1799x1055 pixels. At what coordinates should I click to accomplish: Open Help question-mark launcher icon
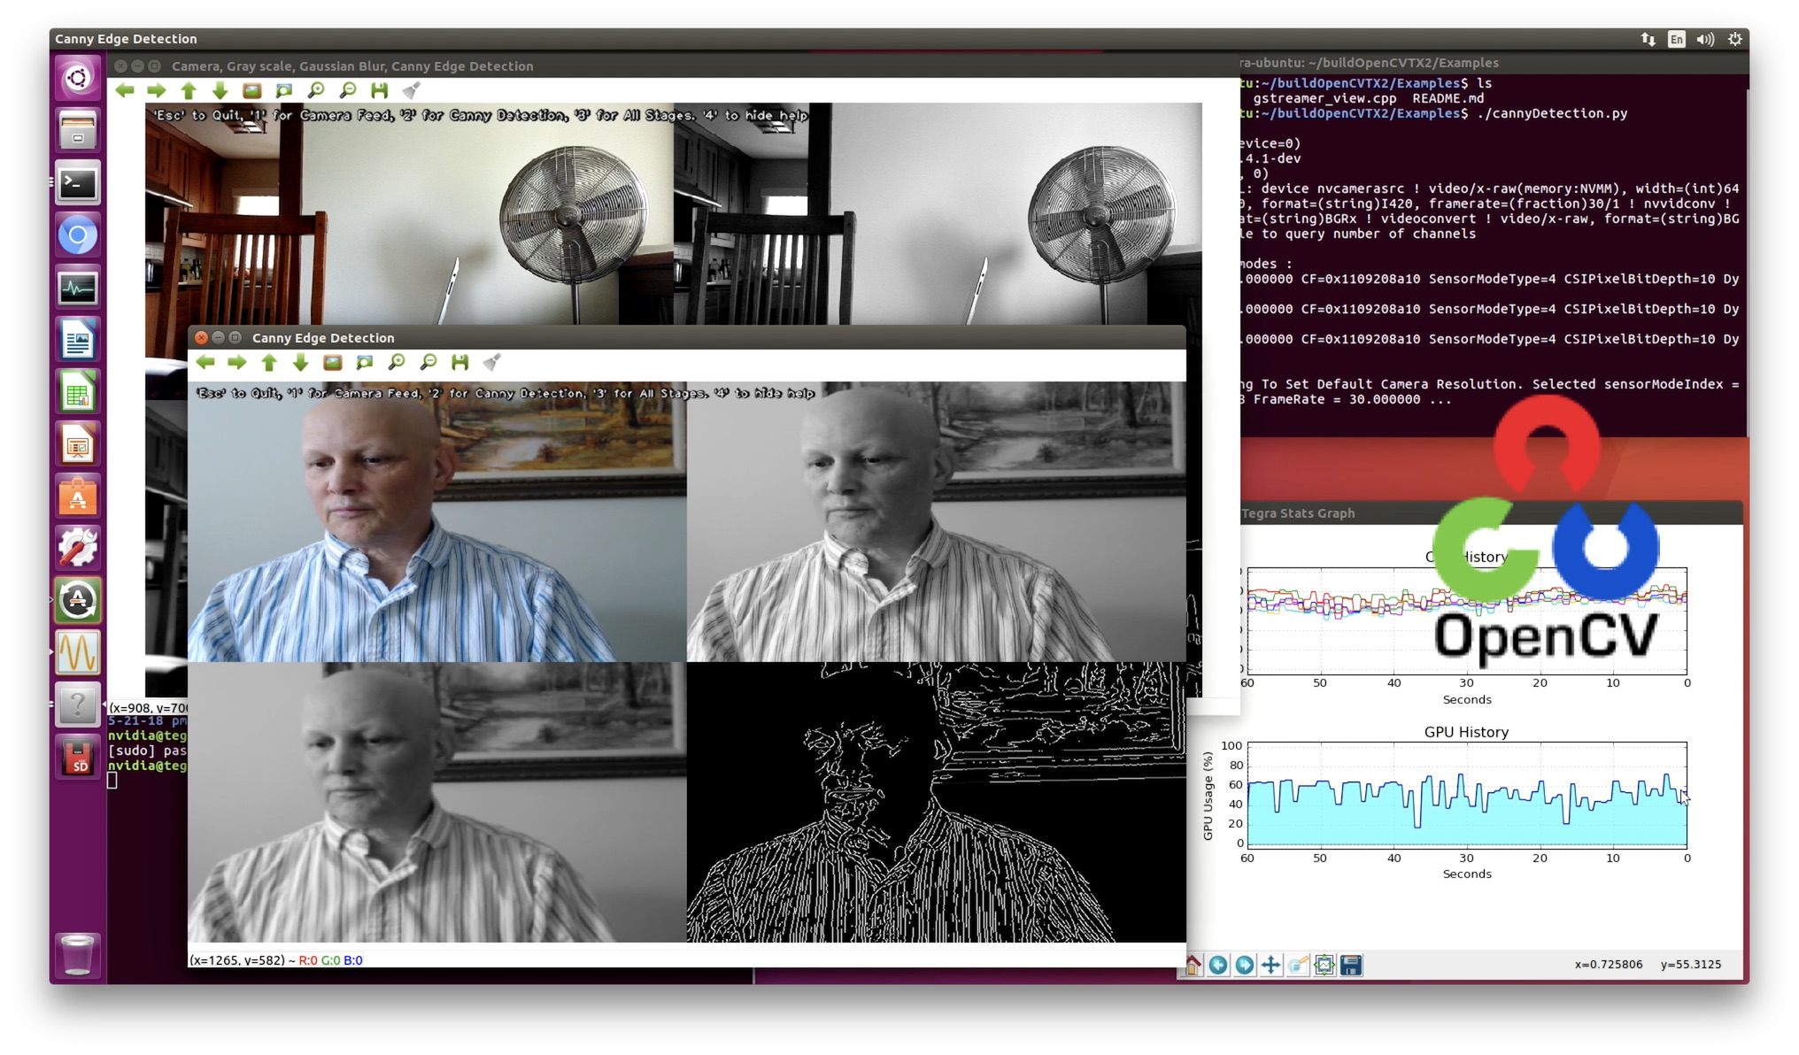click(78, 705)
